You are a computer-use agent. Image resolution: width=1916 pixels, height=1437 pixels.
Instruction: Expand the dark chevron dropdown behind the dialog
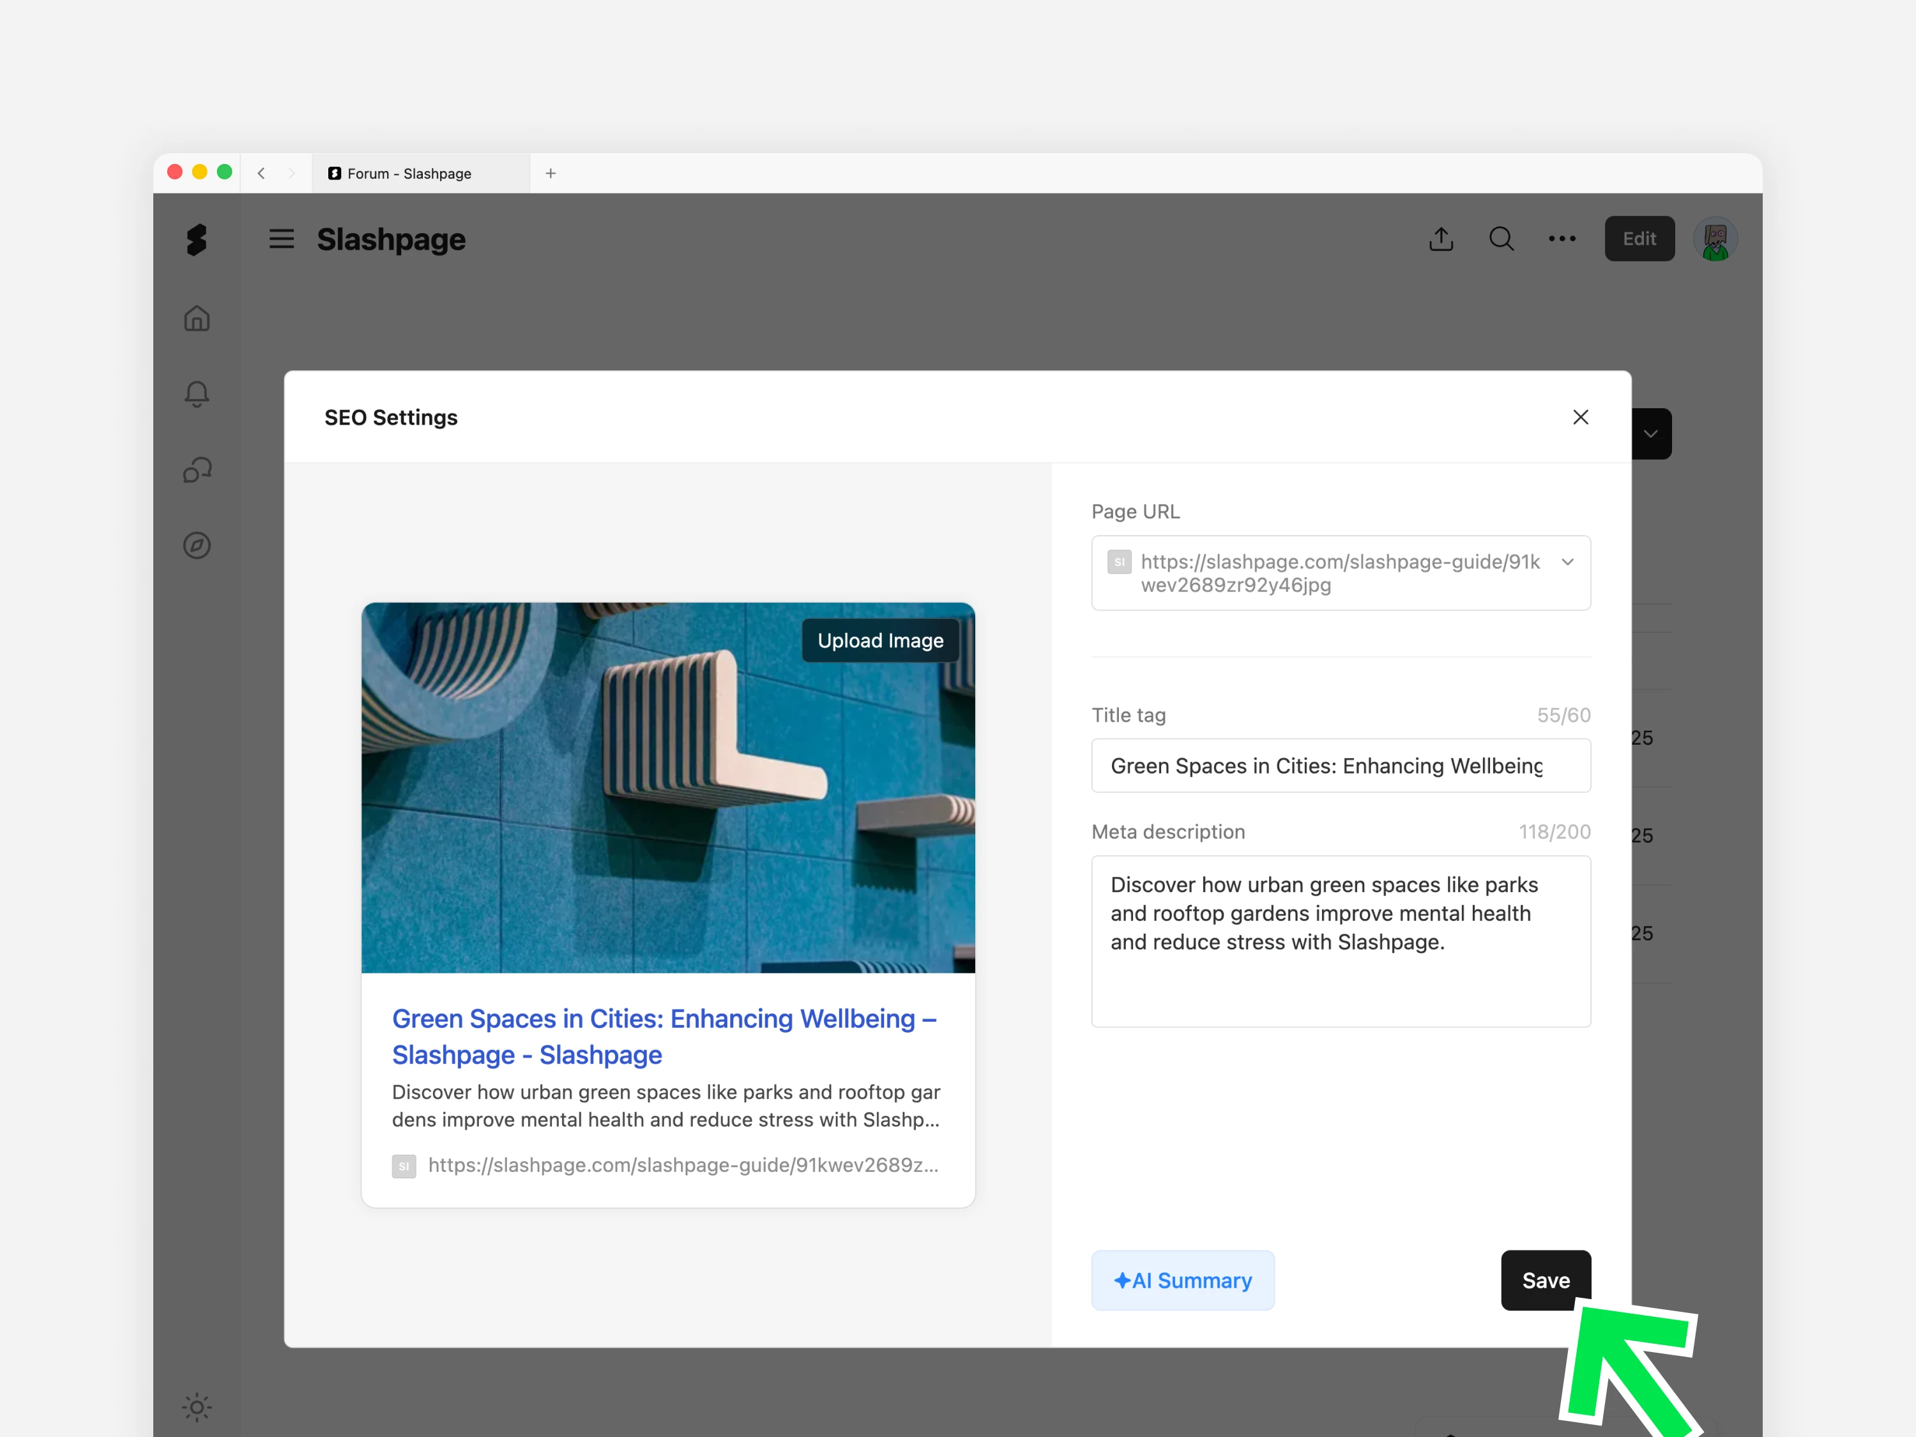pyautogui.click(x=1650, y=434)
